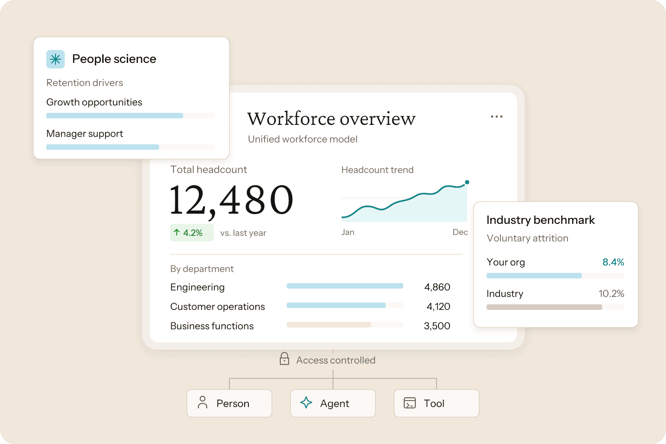Image resolution: width=666 pixels, height=444 pixels.
Task: Click the People science heading
Action: click(x=114, y=59)
